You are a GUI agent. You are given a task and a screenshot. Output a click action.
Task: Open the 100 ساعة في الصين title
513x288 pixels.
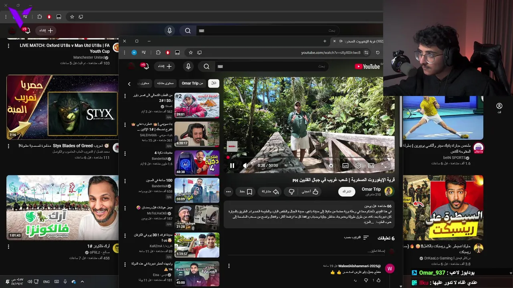pos(159,180)
